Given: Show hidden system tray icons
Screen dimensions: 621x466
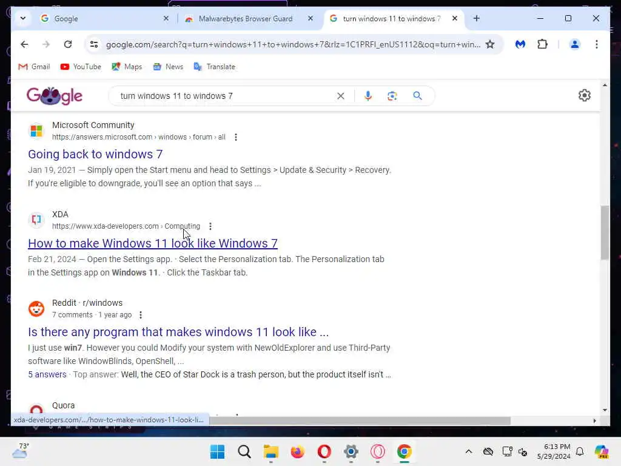Looking at the screenshot, I should click(x=469, y=451).
